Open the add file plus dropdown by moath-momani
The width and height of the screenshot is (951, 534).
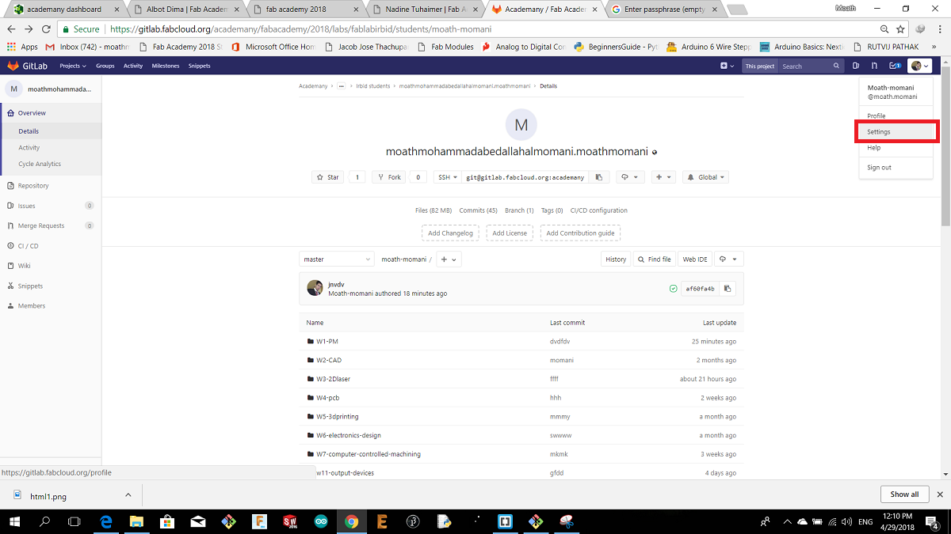coord(449,259)
